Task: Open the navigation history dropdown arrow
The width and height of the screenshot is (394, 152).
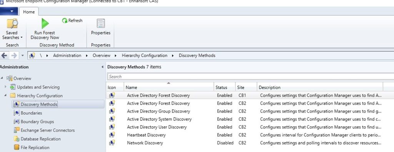Action: pyautogui.click(x=22, y=55)
